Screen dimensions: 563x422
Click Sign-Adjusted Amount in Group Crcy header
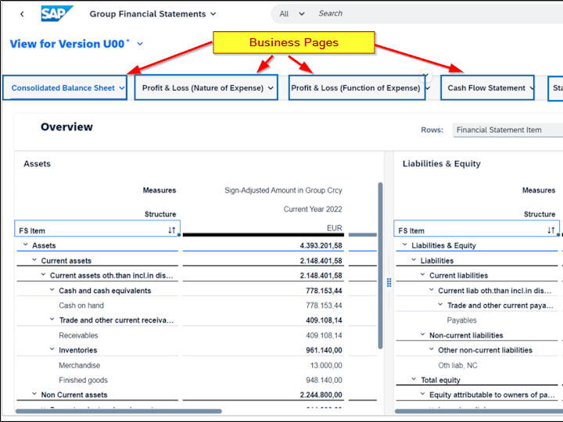283,190
